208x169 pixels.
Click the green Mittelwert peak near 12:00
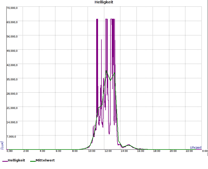106,70
